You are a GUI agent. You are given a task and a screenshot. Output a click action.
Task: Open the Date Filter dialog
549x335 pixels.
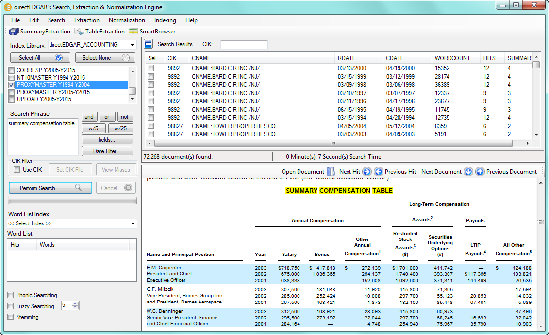107,151
